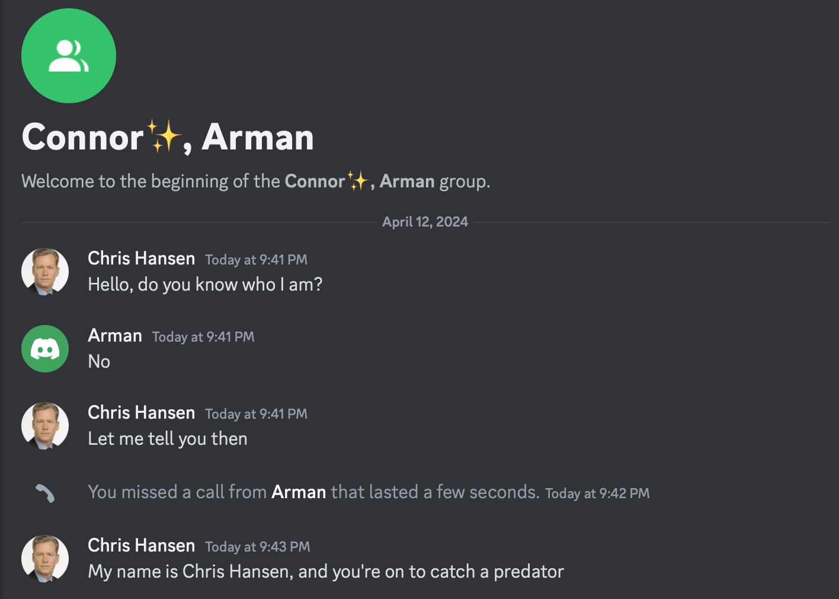Click the sparkles emoji in the welcome line
Image resolution: width=839 pixels, height=599 pixels.
tap(358, 181)
